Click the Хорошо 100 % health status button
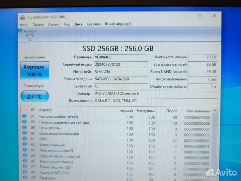This screenshot has height=181, width=241. (35, 70)
